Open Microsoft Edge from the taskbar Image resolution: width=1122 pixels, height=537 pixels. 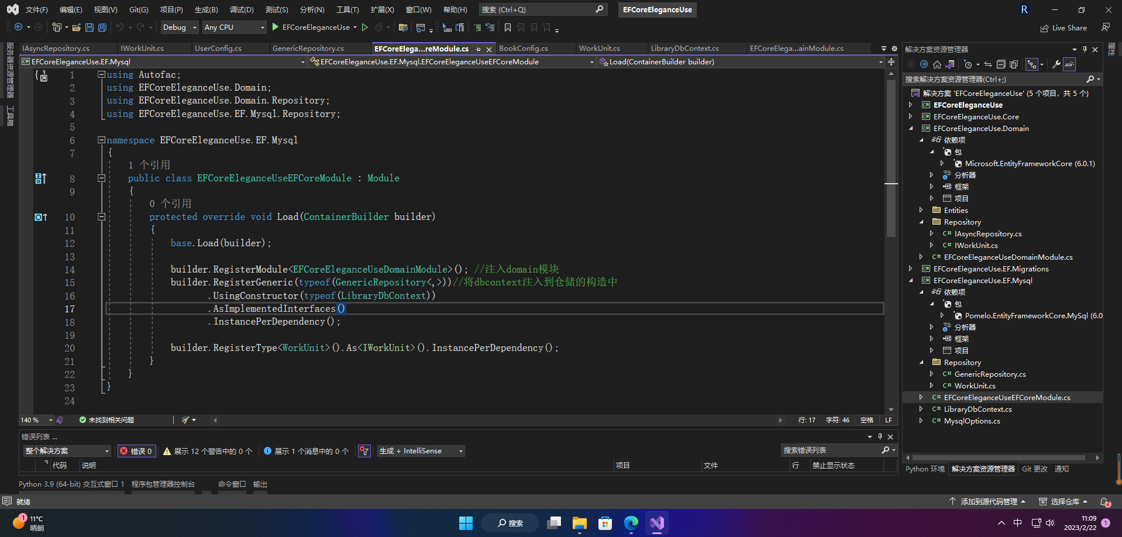point(631,523)
